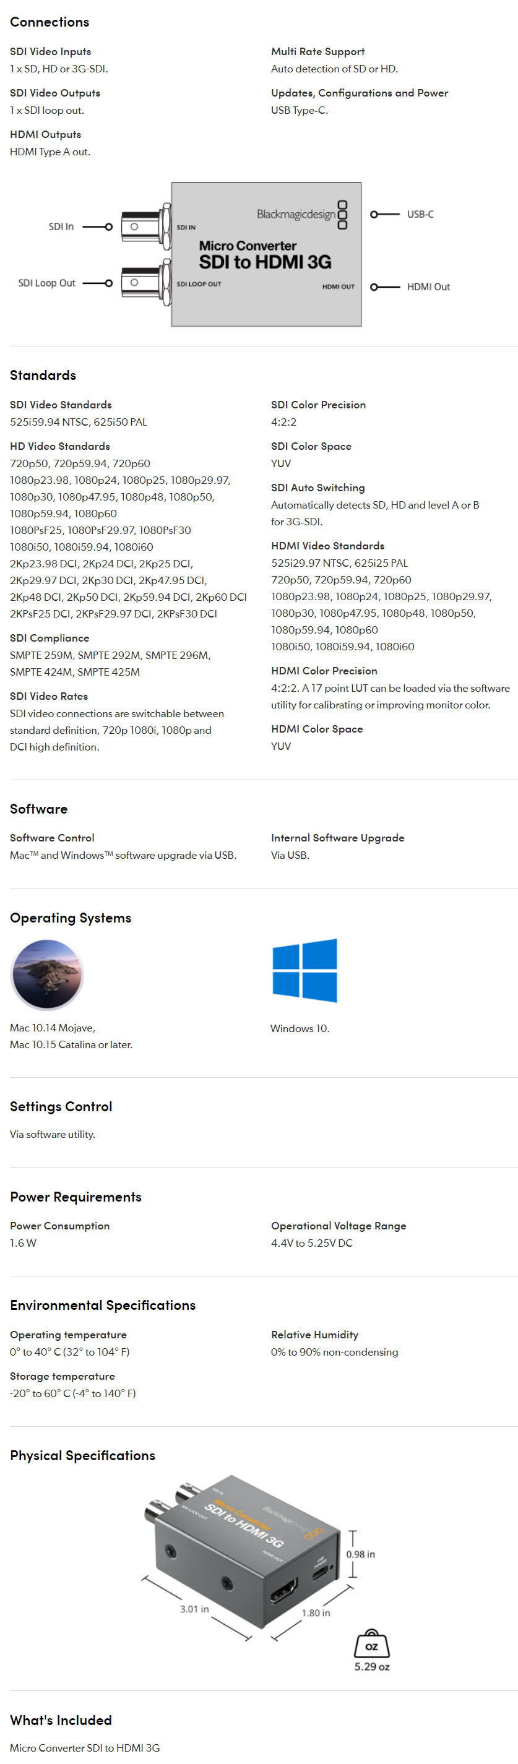Image resolution: width=518 pixels, height=1764 pixels.
Task: Click the Blackmagicdesign logo on the diagram
Action: (x=302, y=214)
